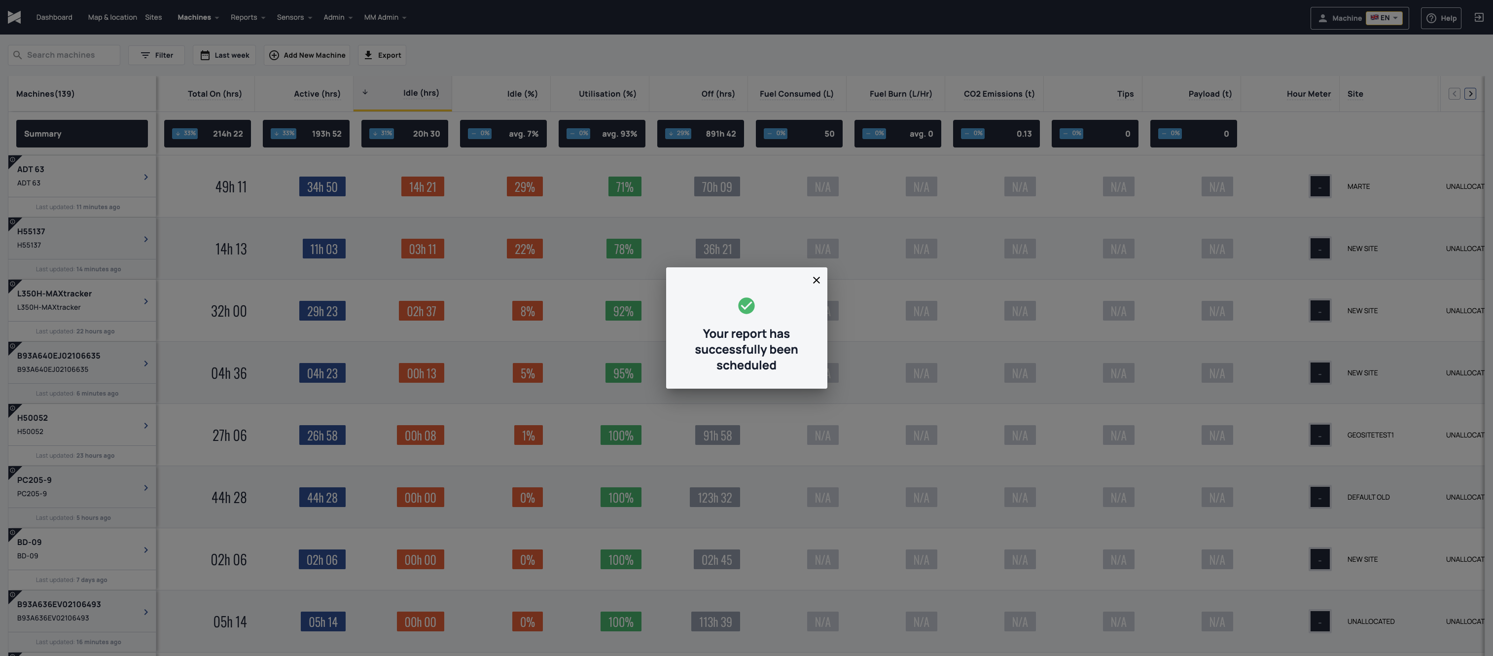
Task: Open hour meter box for ADT 63
Action: coord(1320,187)
